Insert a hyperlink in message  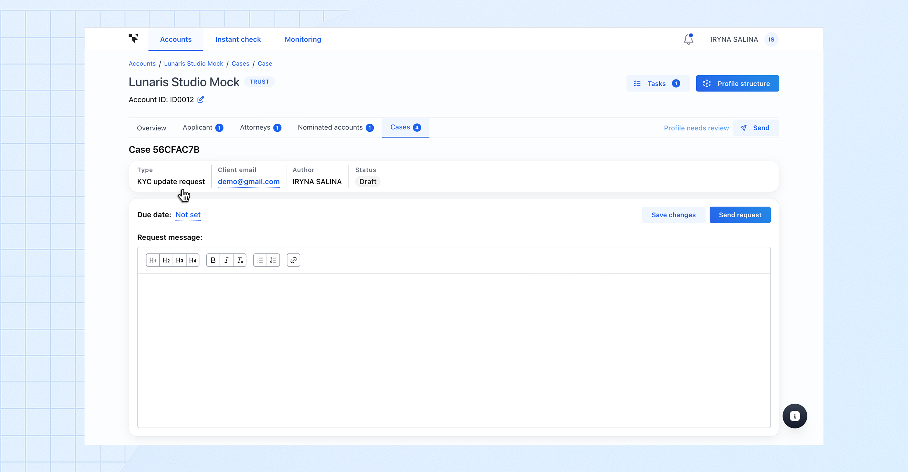point(293,260)
